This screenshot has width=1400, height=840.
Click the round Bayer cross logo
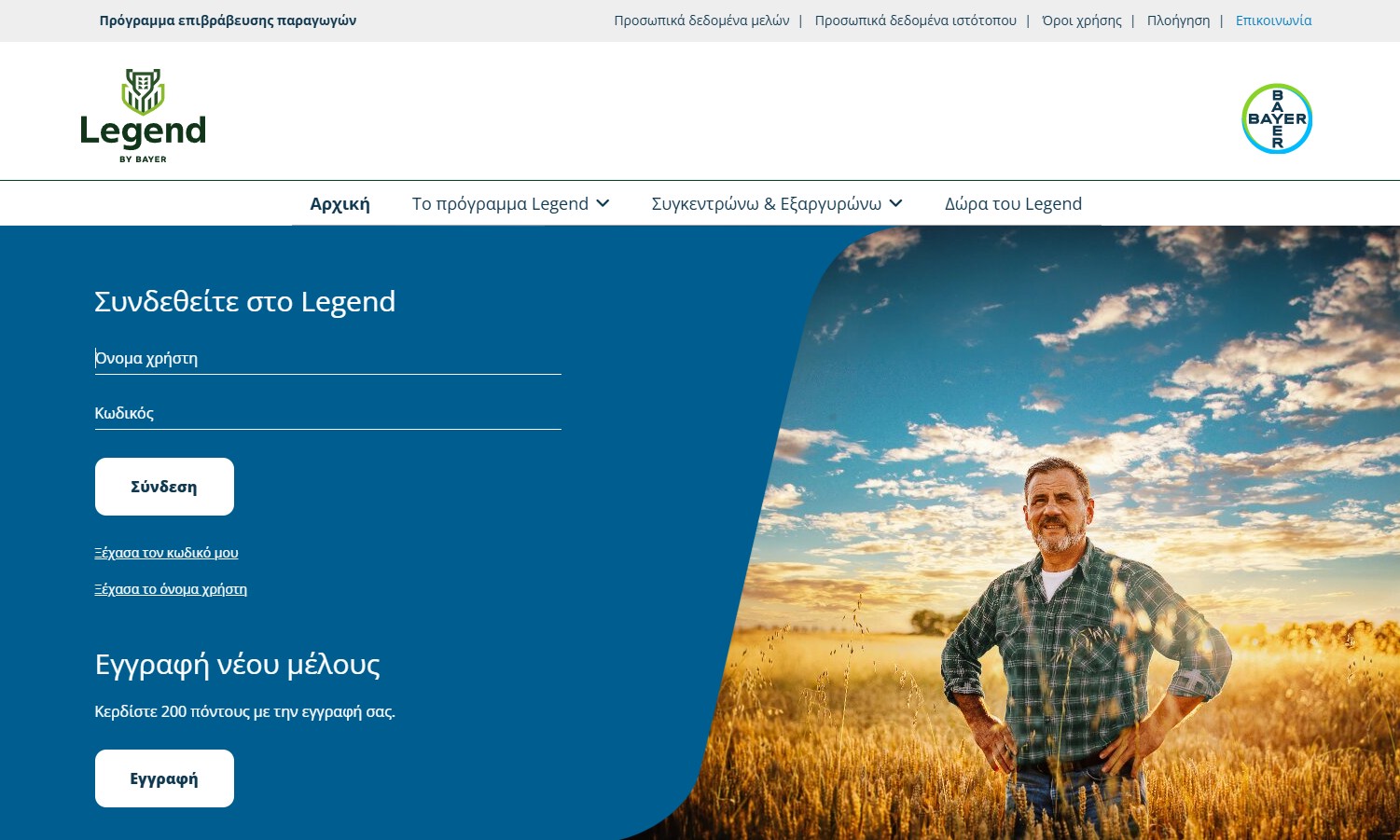pyautogui.click(x=1277, y=118)
